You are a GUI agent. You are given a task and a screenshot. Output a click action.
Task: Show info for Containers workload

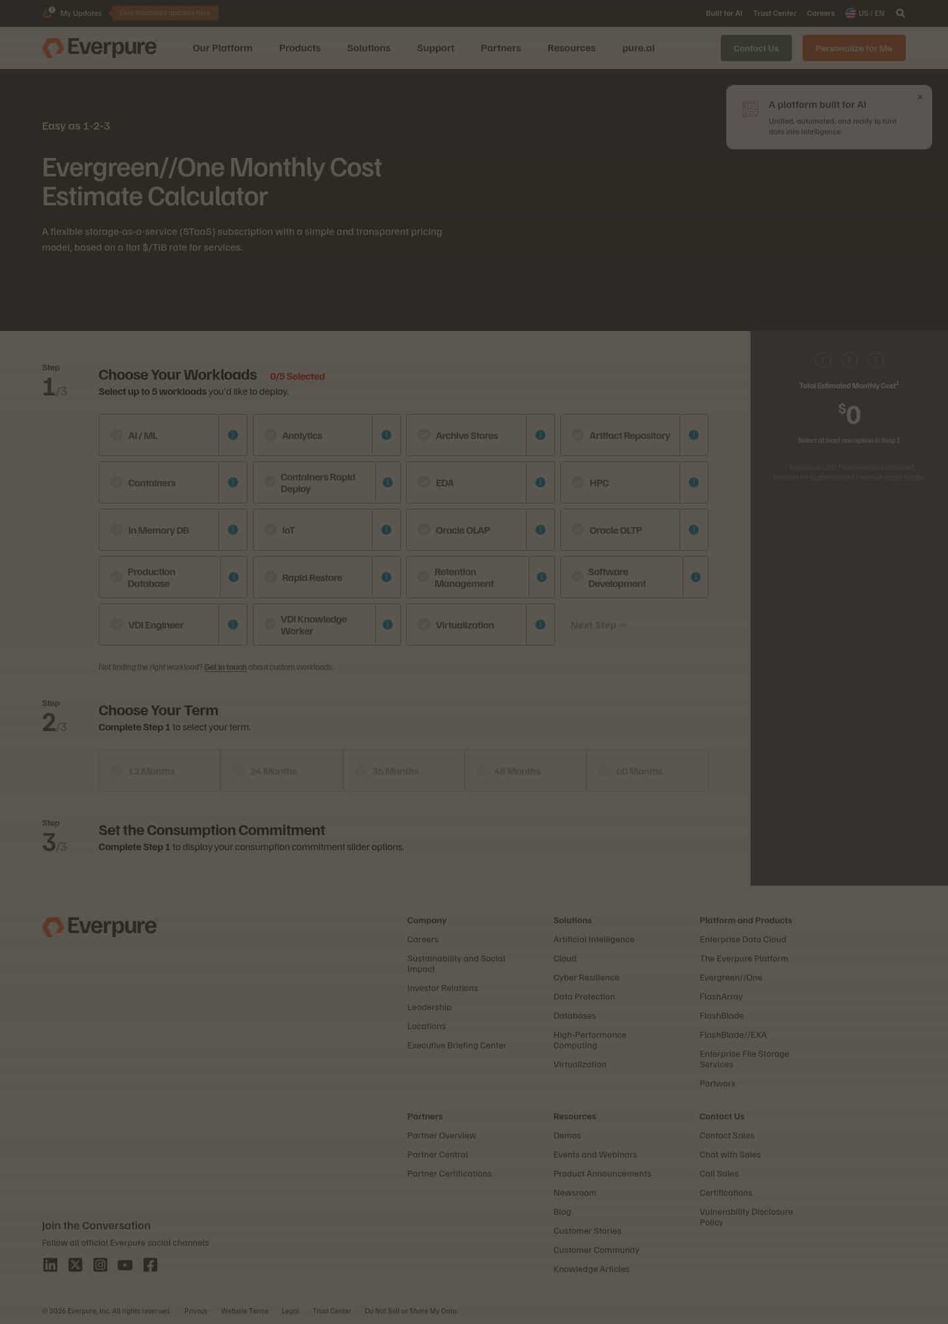pyautogui.click(x=233, y=482)
